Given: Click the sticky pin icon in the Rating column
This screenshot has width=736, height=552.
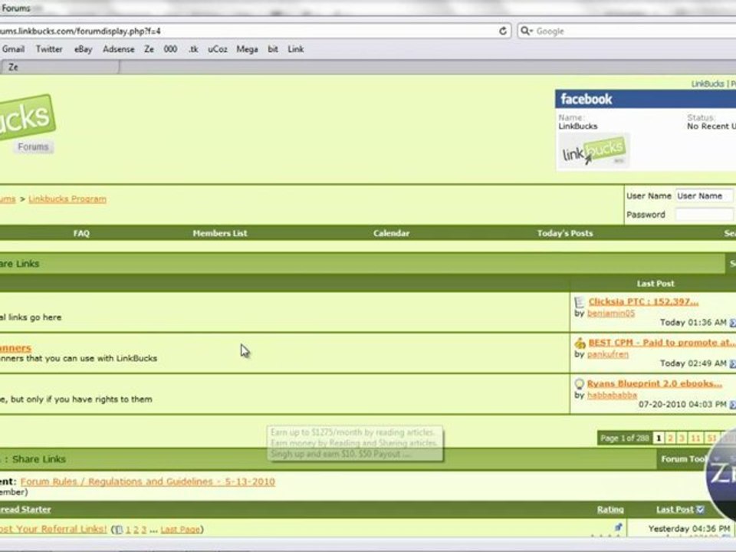Looking at the screenshot, I should pos(618,527).
